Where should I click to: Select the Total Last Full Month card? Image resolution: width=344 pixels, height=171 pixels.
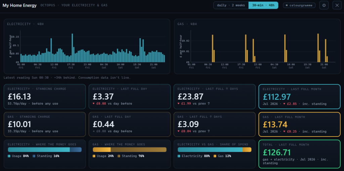[299, 154]
